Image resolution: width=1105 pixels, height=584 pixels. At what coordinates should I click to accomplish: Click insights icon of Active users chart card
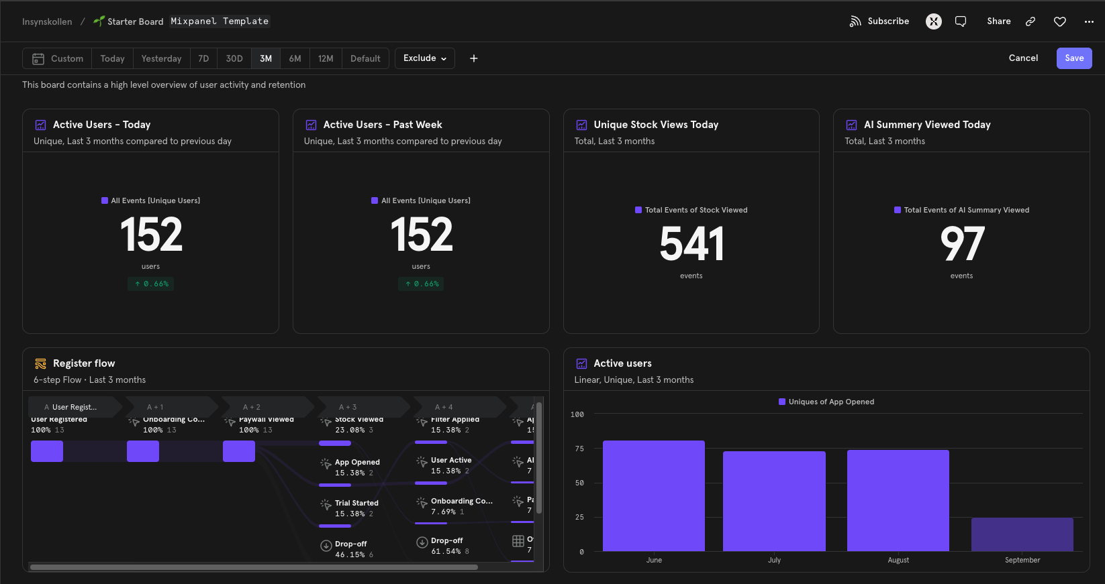coord(581,363)
